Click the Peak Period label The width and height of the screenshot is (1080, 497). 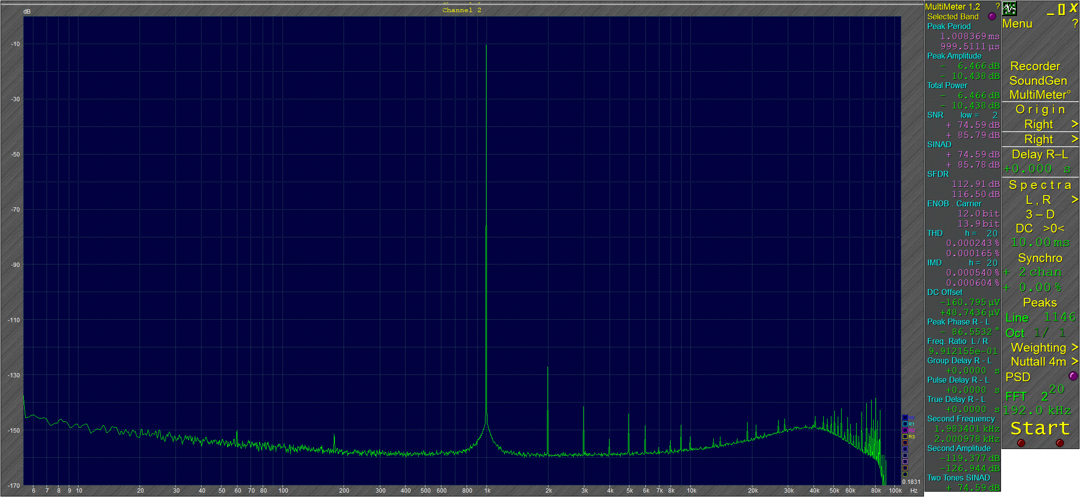click(x=949, y=27)
